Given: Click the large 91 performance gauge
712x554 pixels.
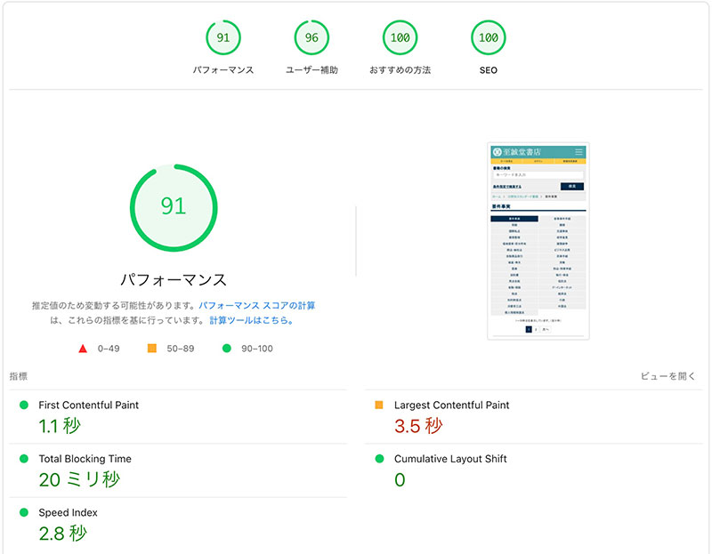Looking at the screenshot, I should (174, 207).
